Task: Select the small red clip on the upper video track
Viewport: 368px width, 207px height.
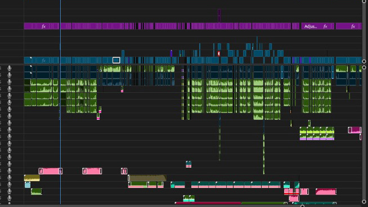Action: pyautogui.click(x=219, y=53)
